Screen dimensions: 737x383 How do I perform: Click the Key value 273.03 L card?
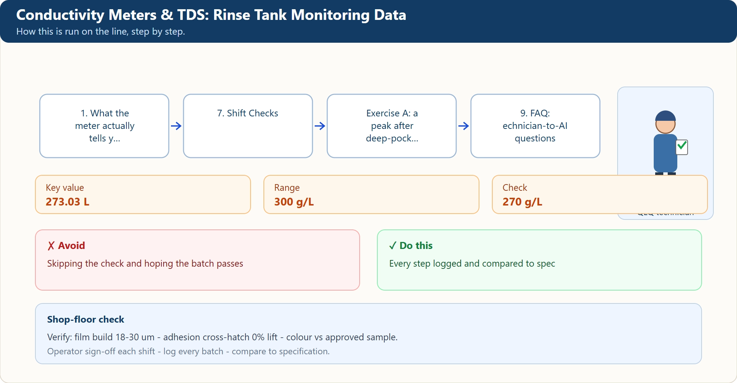coord(143,194)
